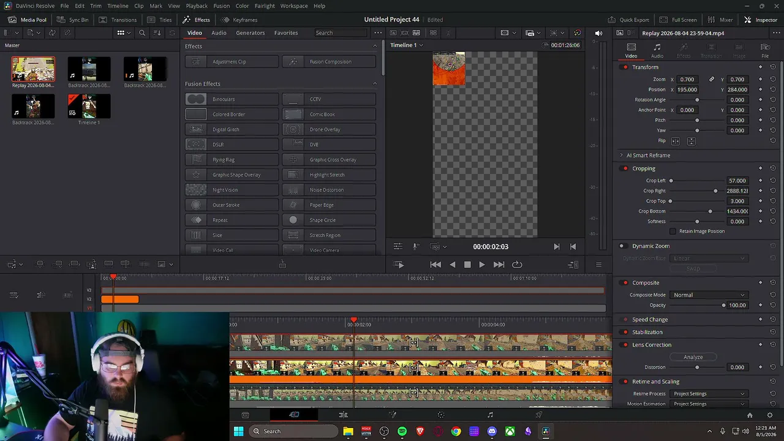Viewport: 784px width, 441px height.
Task: Toggle the Stabilization section
Action: tap(625, 333)
